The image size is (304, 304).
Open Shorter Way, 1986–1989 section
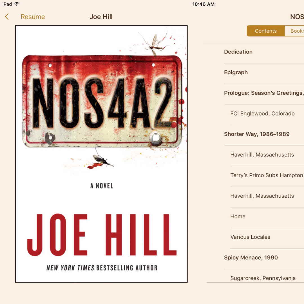pos(264,134)
